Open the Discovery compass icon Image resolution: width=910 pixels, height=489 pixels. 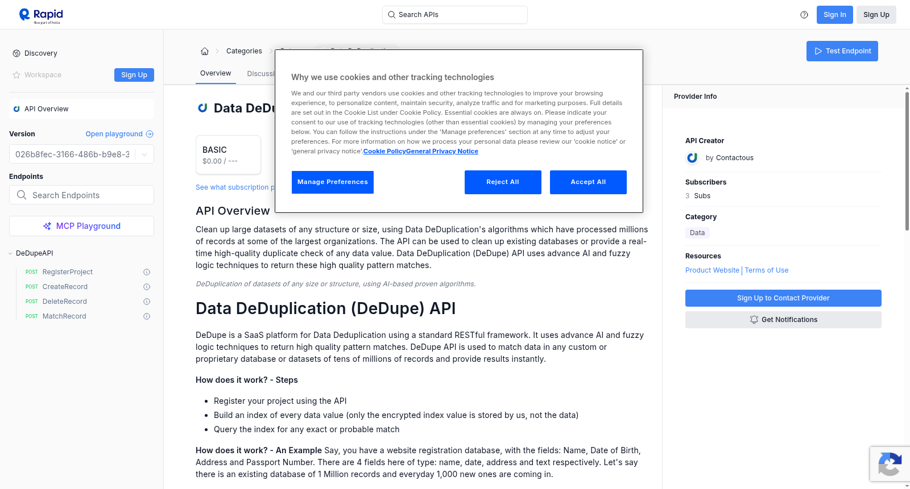pos(16,53)
